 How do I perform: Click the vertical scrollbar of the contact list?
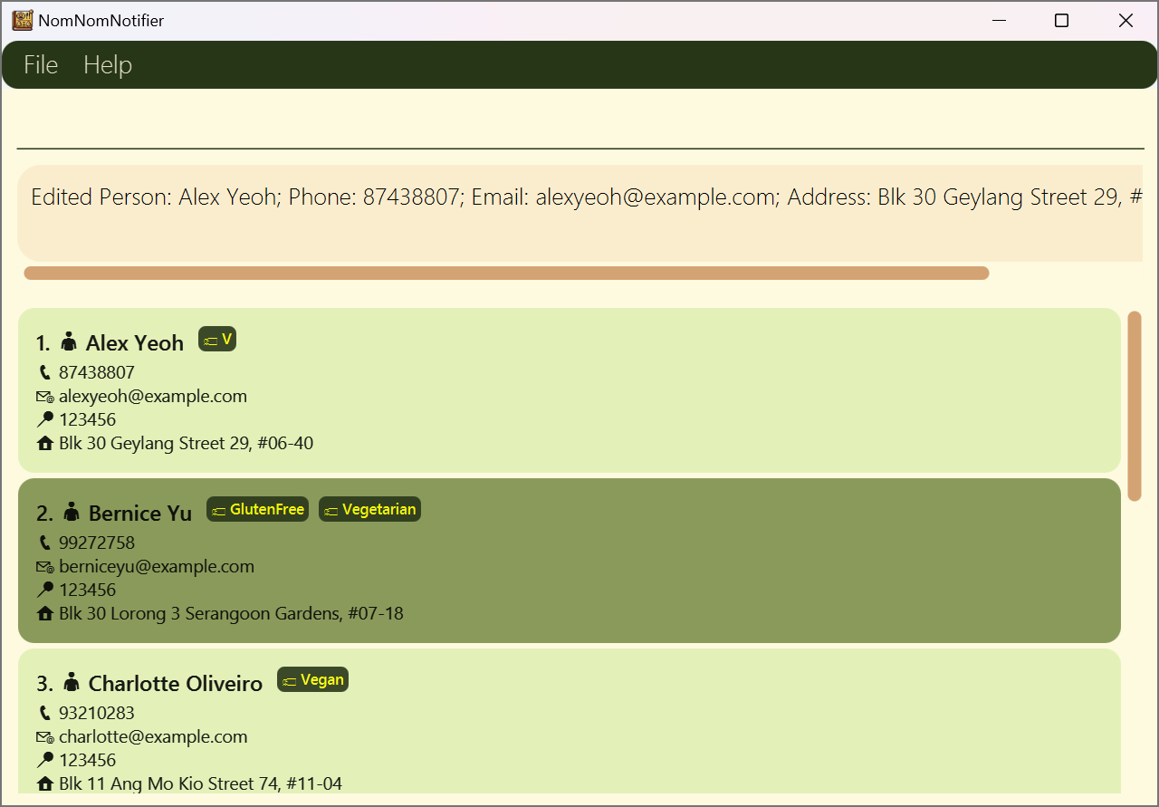tap(1135, 406)
